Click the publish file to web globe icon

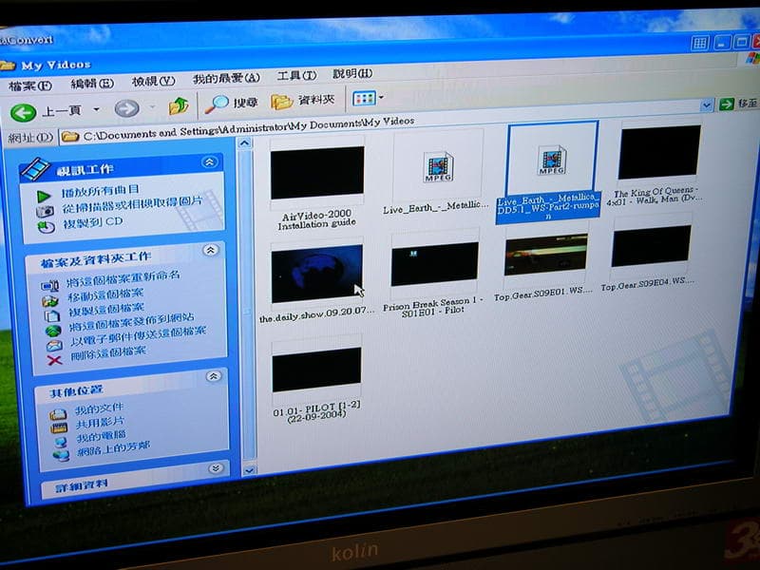point(53,331)
